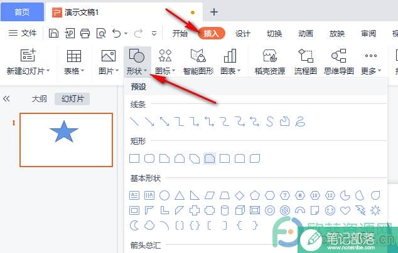Click the Save icon in quick toolbar
The image size is (398, 253).
coord(53,33)
